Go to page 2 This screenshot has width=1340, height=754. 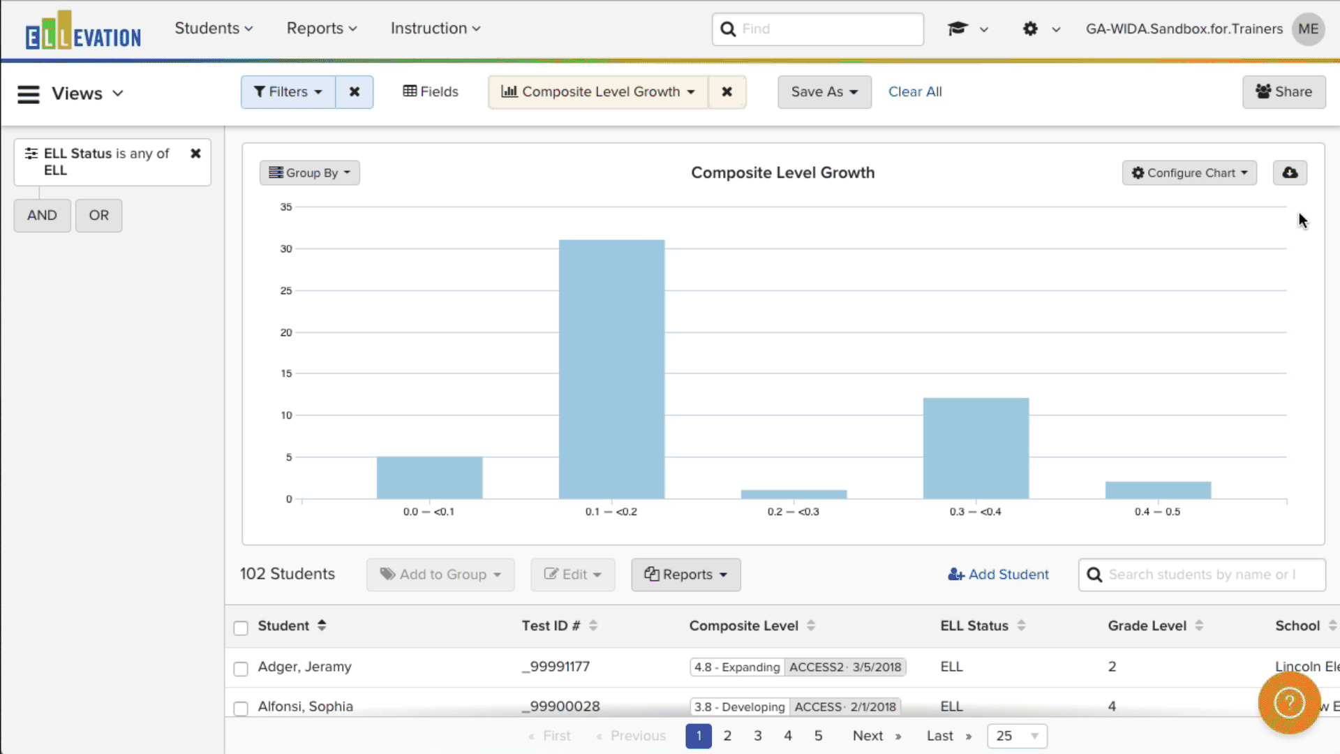(x=727, y=736)
